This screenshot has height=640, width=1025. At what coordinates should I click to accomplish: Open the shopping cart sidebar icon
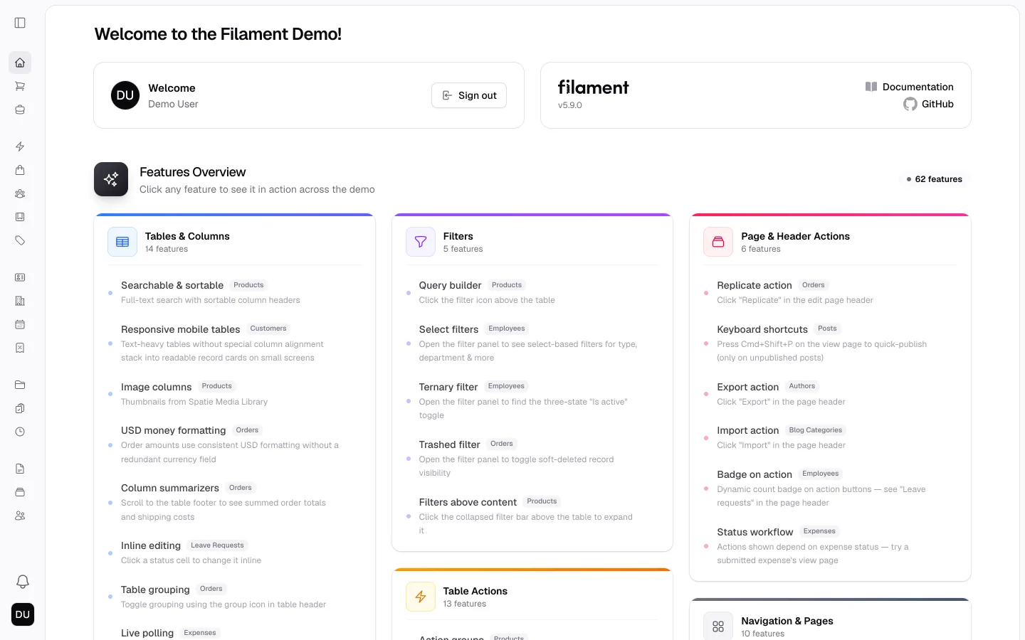pyautogui.click(x=20, y=86)
